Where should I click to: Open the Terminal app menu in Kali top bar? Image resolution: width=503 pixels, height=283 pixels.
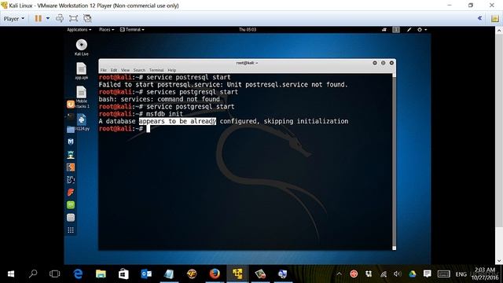point(132,30)
